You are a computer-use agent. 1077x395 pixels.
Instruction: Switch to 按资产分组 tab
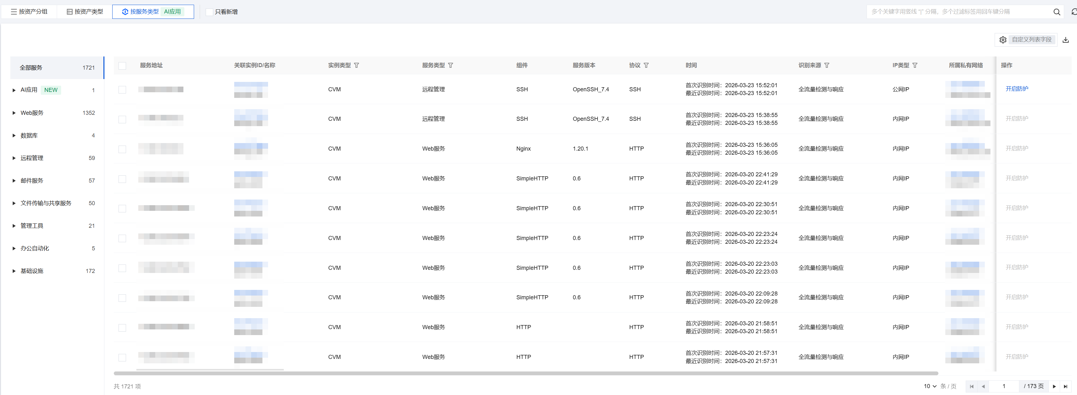tap(29, 12)
